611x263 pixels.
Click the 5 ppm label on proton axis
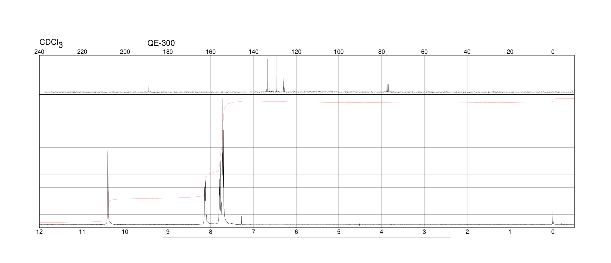[339, 232]
